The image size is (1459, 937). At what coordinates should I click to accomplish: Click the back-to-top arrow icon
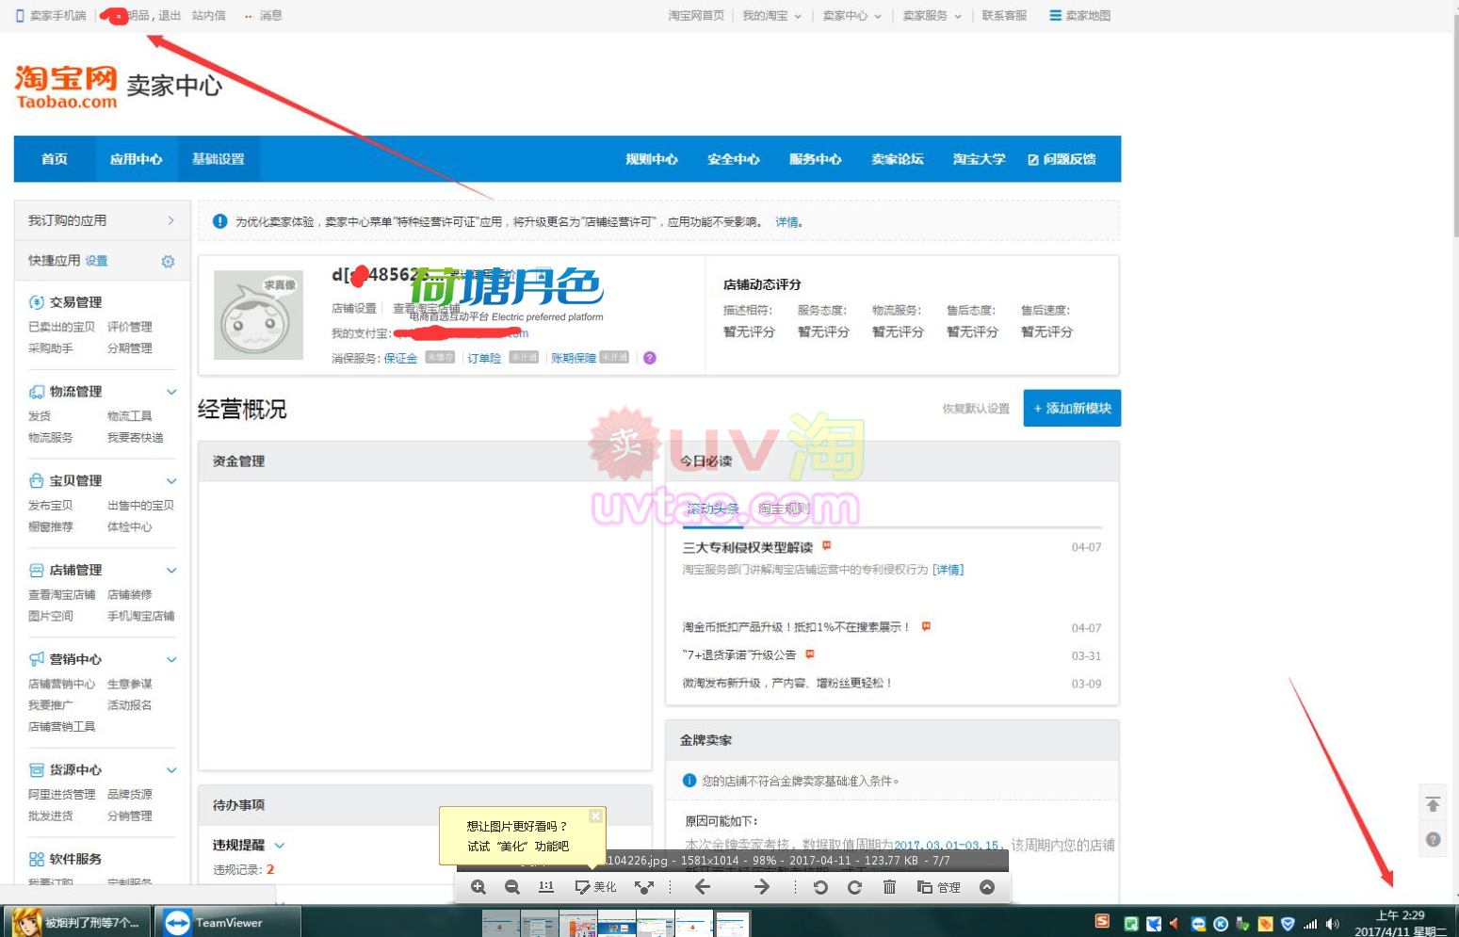tap(1433, 804)
